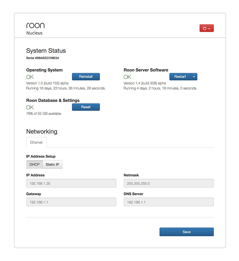The image size is (239, 261).
Task: Restart the Roon Server Software
Action: (x=180, y=76)
